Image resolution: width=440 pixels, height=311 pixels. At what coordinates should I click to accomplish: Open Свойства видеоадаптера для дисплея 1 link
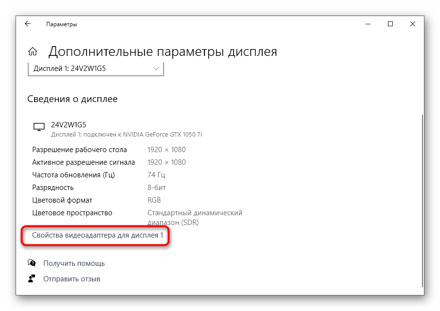point(97,235)
